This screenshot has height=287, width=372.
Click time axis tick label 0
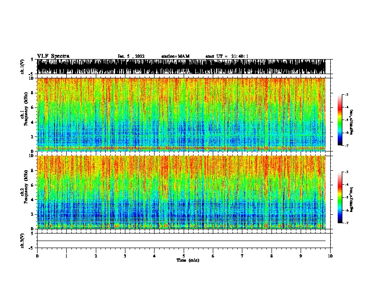[x=37, y=256]
